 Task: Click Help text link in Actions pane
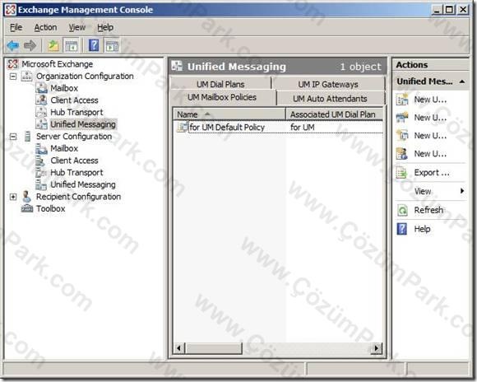[x=422, y=229]
